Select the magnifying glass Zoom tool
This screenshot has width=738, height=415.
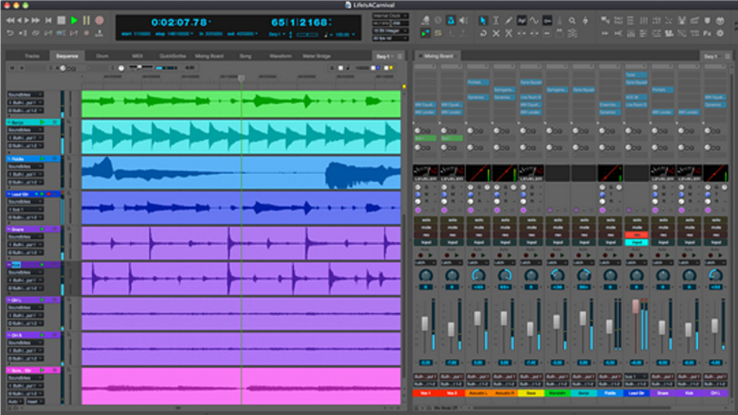click(x=571, y=21)
